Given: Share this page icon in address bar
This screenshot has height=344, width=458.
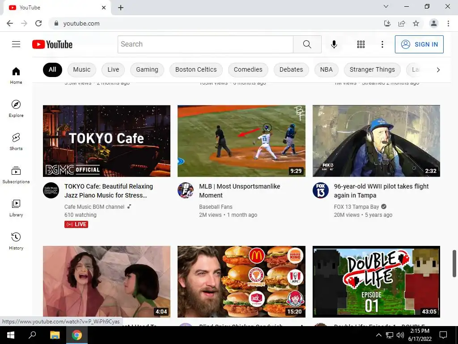Looking at the screenshot, I should pos(402,23).
